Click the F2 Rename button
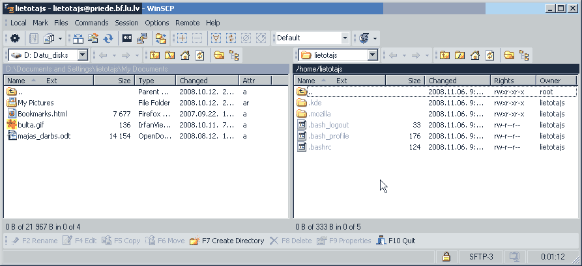 34,241
